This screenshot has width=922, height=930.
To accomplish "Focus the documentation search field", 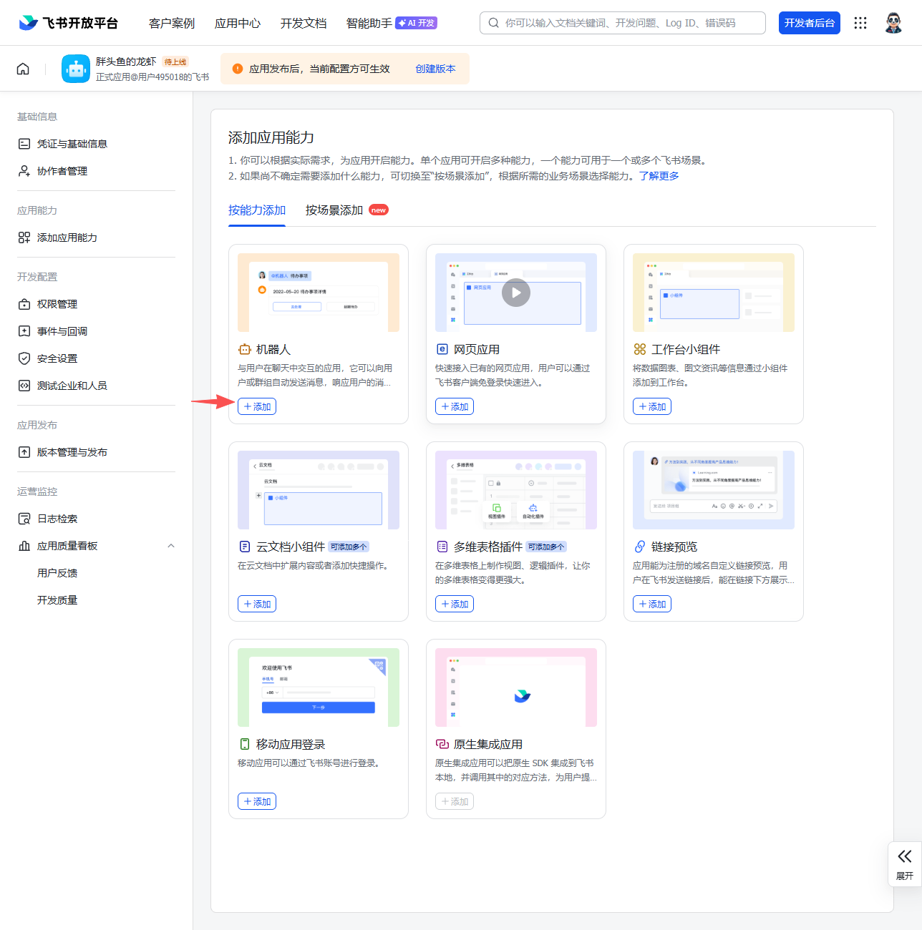I will [623, 23].
